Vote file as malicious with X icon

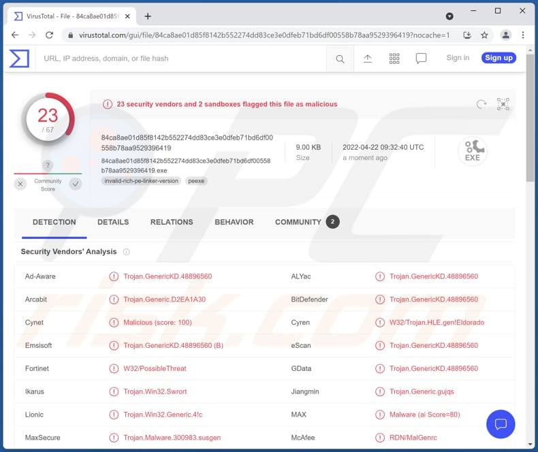20,184
